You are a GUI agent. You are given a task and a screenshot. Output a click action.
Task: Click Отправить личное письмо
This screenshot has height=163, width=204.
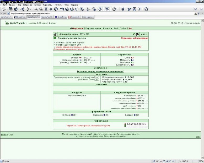point(72,38)
